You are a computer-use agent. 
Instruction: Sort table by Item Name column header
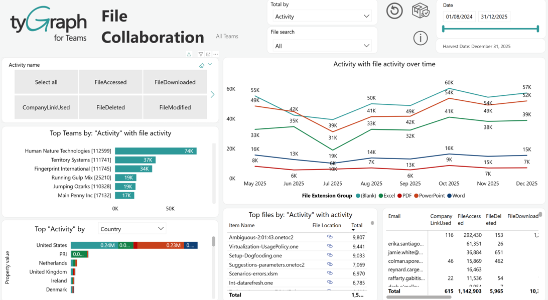click(241, 226)
